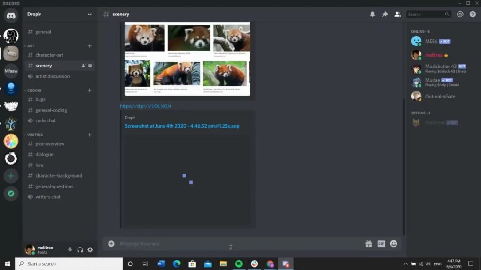Image resolution: width=481 pixels, height=270 pixels.
Task: Switch to the character-background channel
Action: coord(60,176)
